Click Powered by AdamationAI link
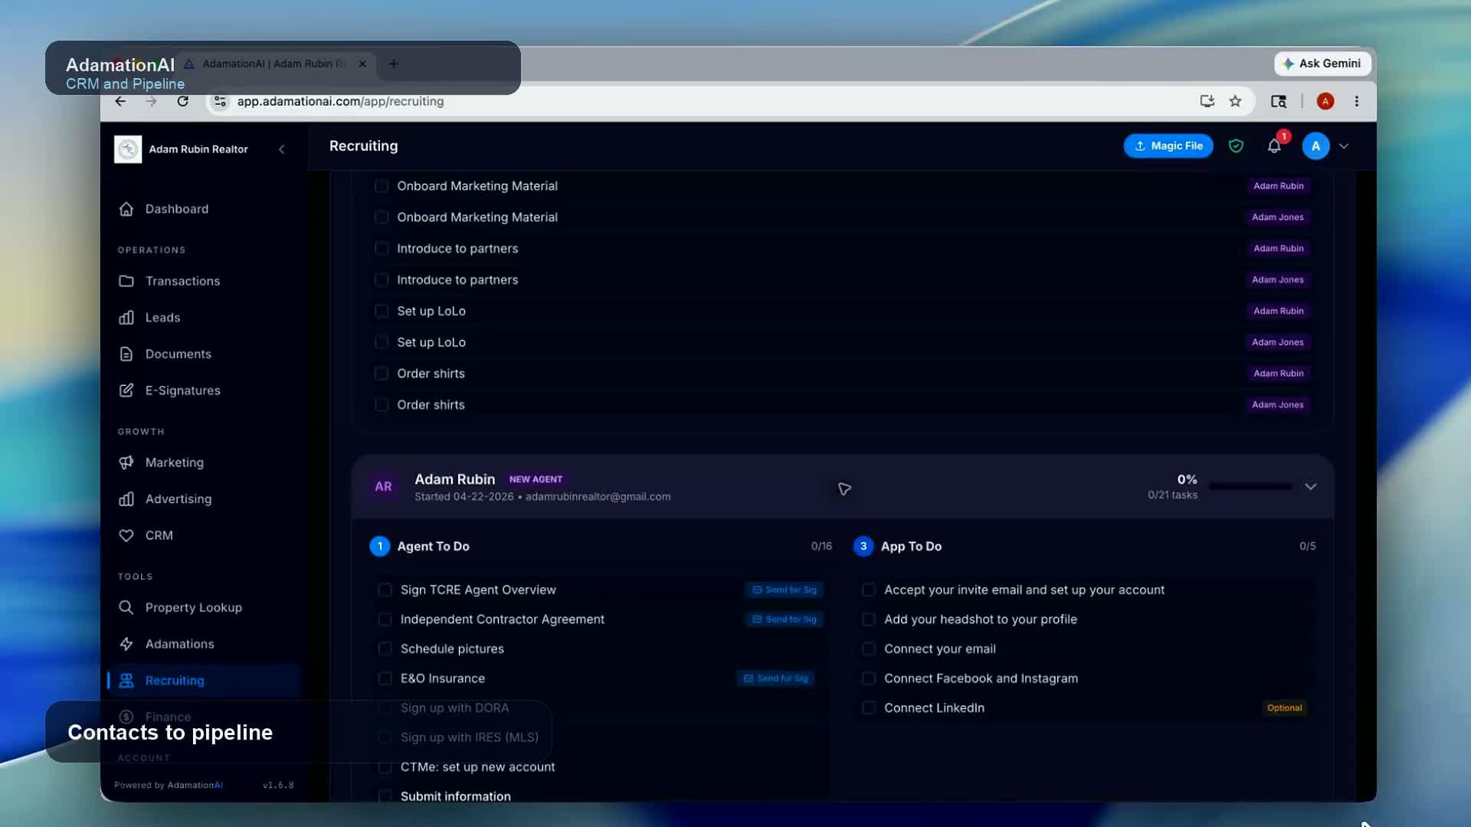The width and height of the screenshot is (1471, 827). tap(169, 785)
